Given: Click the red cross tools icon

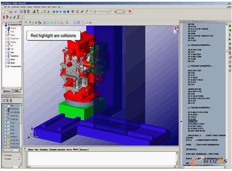Looking at the screenshot, I should (130, 11).
